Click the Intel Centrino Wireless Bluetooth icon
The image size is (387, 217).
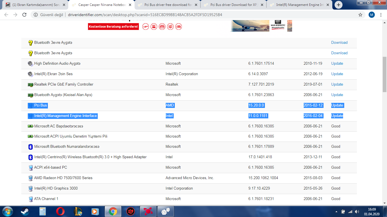(x=31, y=157)
